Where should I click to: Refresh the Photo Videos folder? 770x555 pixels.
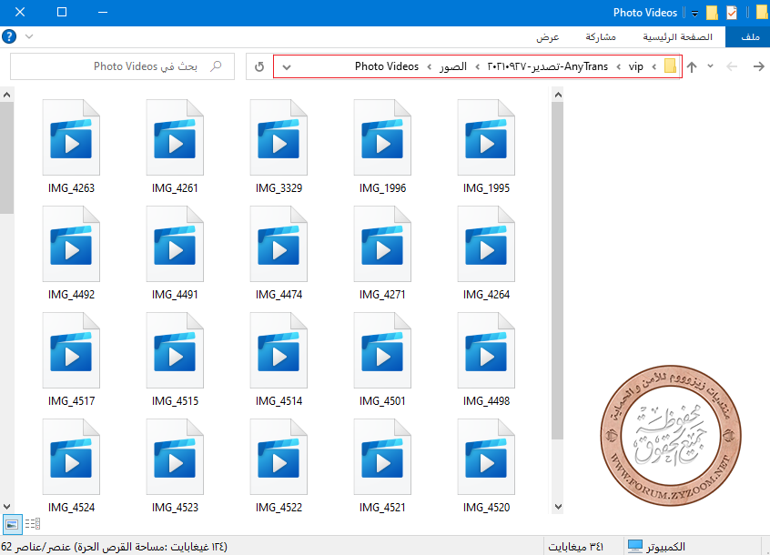tap(259, 66)
